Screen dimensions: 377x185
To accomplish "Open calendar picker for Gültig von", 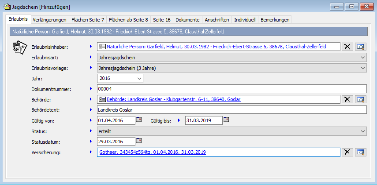I will click(x=139, y=120).
